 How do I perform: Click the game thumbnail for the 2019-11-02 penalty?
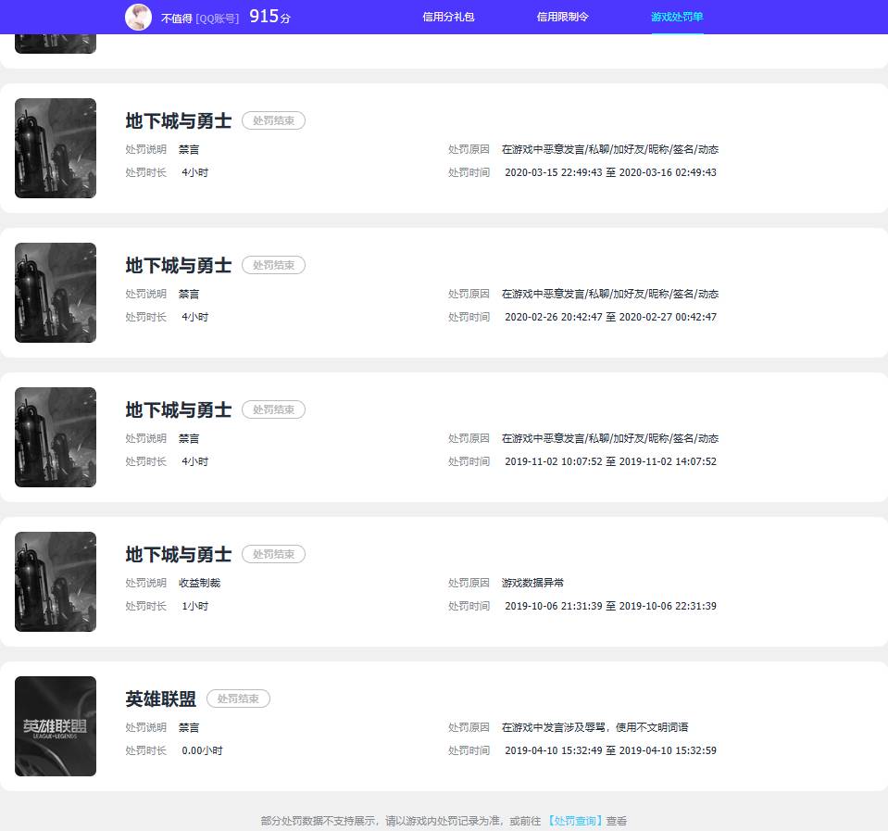[x=56, y=437]
